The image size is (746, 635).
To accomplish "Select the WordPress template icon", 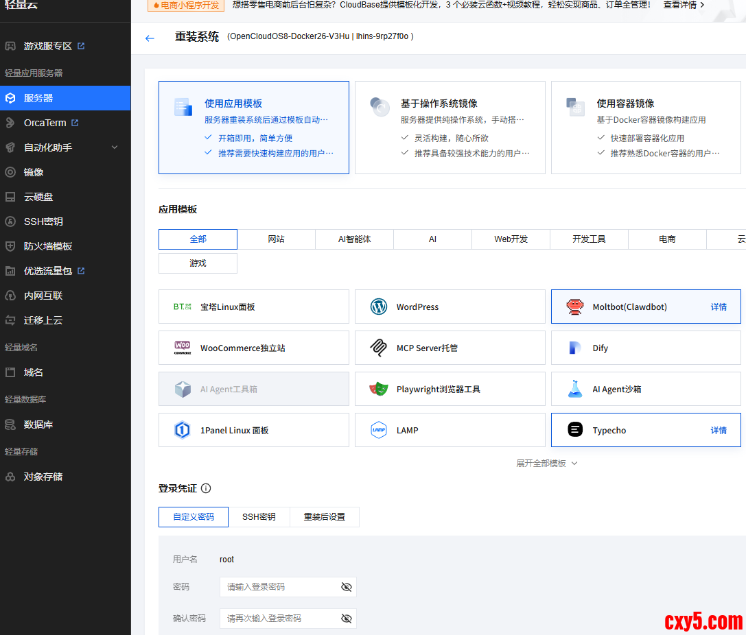I will 379,307.
